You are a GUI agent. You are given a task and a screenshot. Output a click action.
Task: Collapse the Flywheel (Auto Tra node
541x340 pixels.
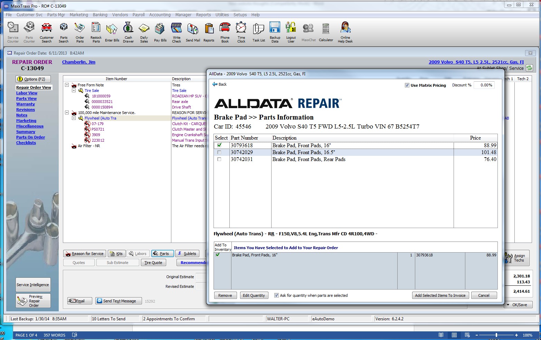pyautogui.click(x=74, y=118)
